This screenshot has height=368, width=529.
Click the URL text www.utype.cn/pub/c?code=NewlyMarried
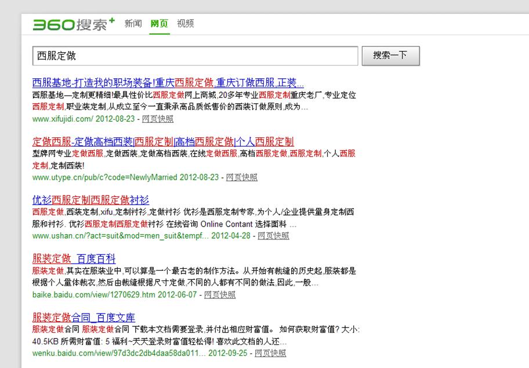click(x=104, y=177)
